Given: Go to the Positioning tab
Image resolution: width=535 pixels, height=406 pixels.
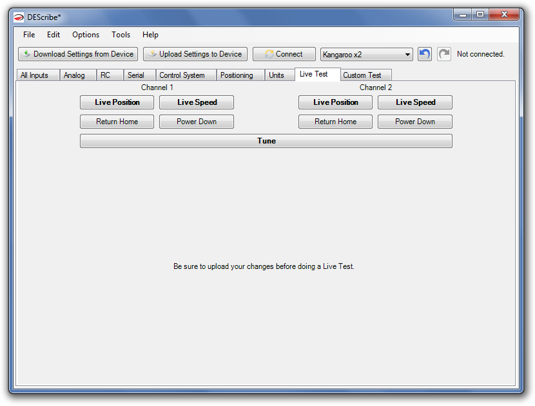Looking at the screenshot, I should (237, 75).
